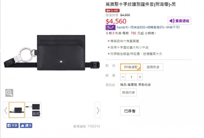204x138 pixels.
Task: Click the main card holder product image
Action: (52, 53)
